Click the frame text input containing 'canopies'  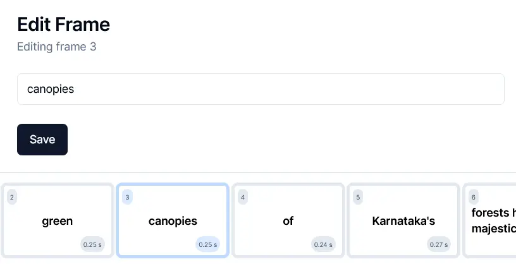coord(261,89)
